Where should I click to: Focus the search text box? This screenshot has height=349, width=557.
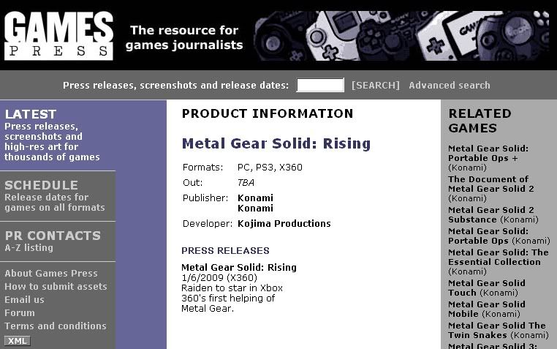pos(320,86)
